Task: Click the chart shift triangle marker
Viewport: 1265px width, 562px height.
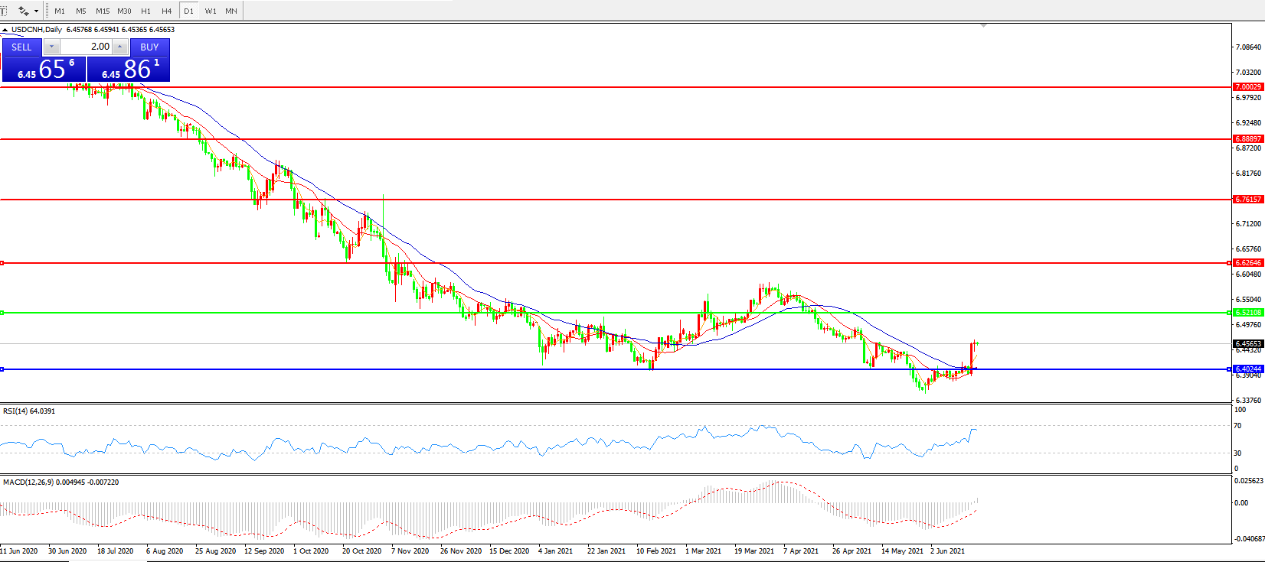Action: tap(984, 25)
